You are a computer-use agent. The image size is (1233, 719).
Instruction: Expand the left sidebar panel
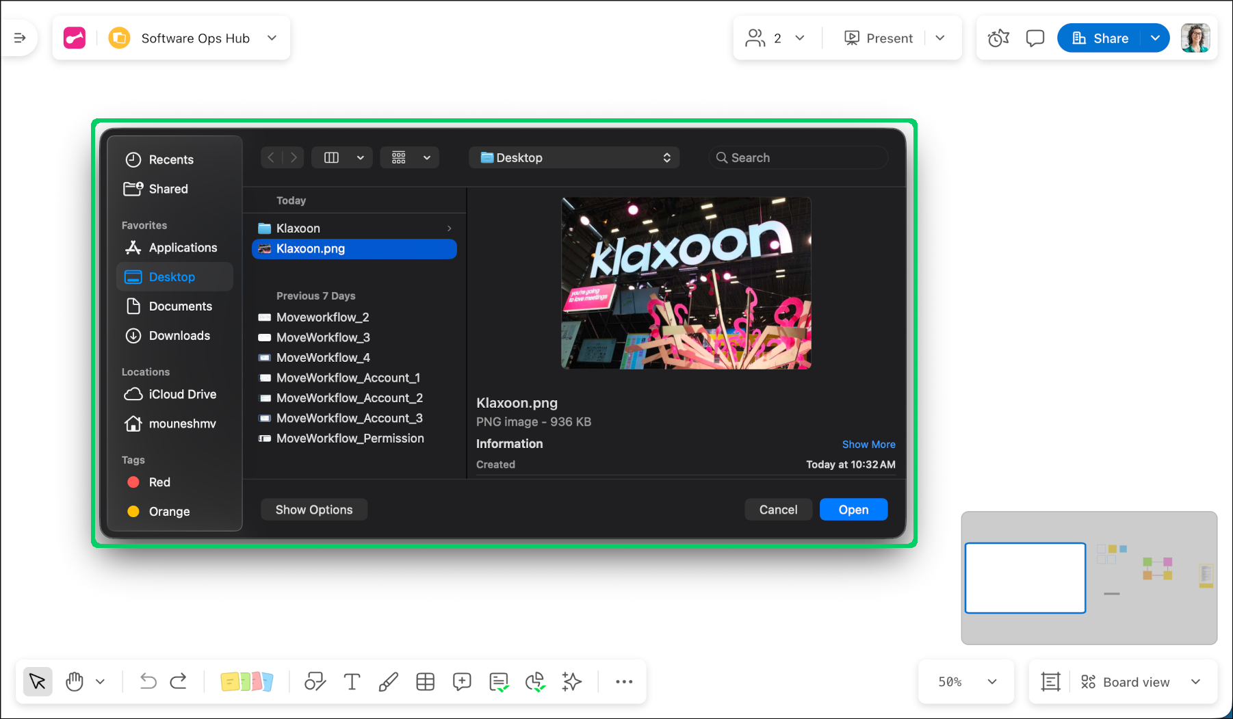pos(20,38)
